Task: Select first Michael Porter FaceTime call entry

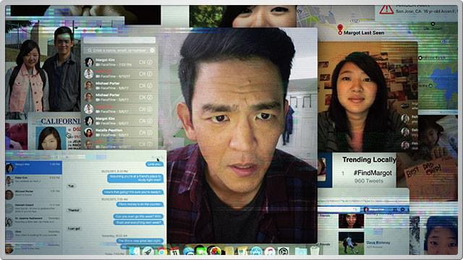Action: point(119,85)
